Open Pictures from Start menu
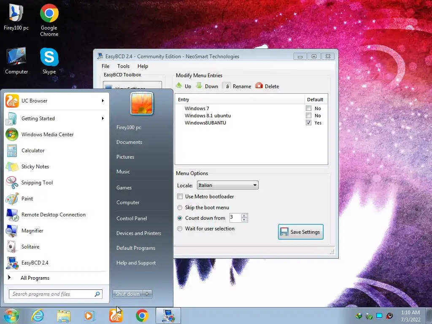Screen dimensions: 432x324 [125, 157]
